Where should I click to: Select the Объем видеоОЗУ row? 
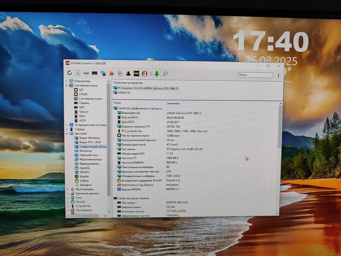pos(133,154)
